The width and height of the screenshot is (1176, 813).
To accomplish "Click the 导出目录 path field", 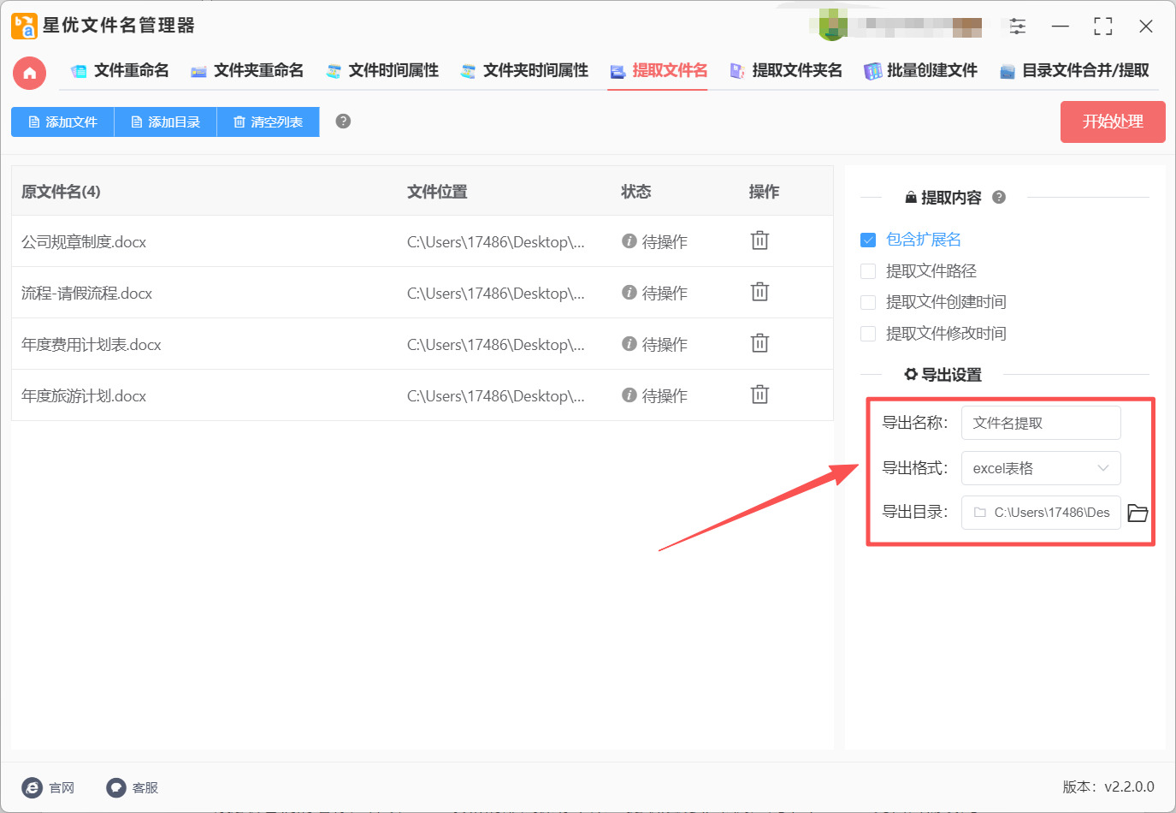I will [x=1041, y=513].
